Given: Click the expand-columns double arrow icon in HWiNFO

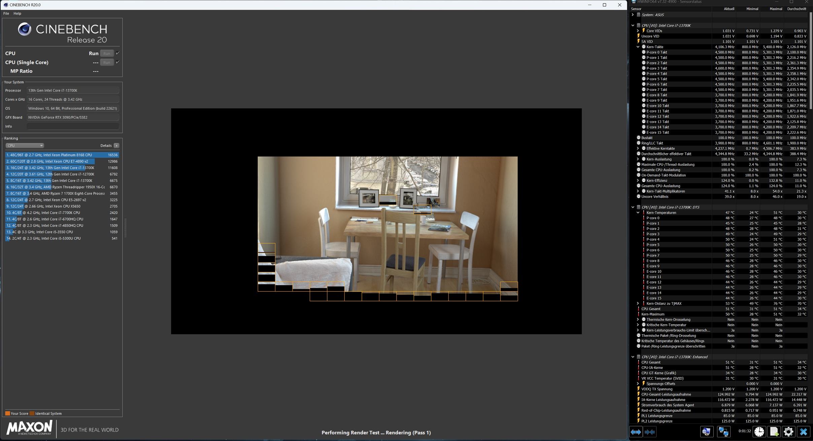Looking at the screenshot, I should 636,432.
